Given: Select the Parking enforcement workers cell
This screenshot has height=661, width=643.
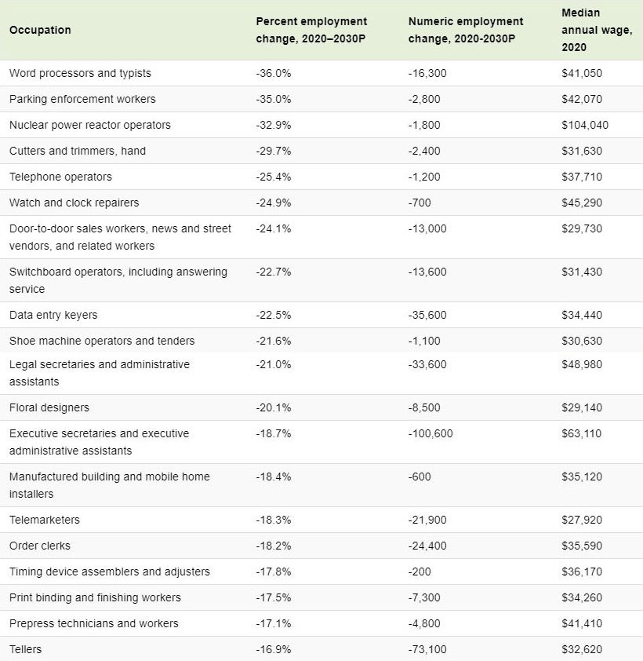Looking at the screenshot, I should [82, 99].
